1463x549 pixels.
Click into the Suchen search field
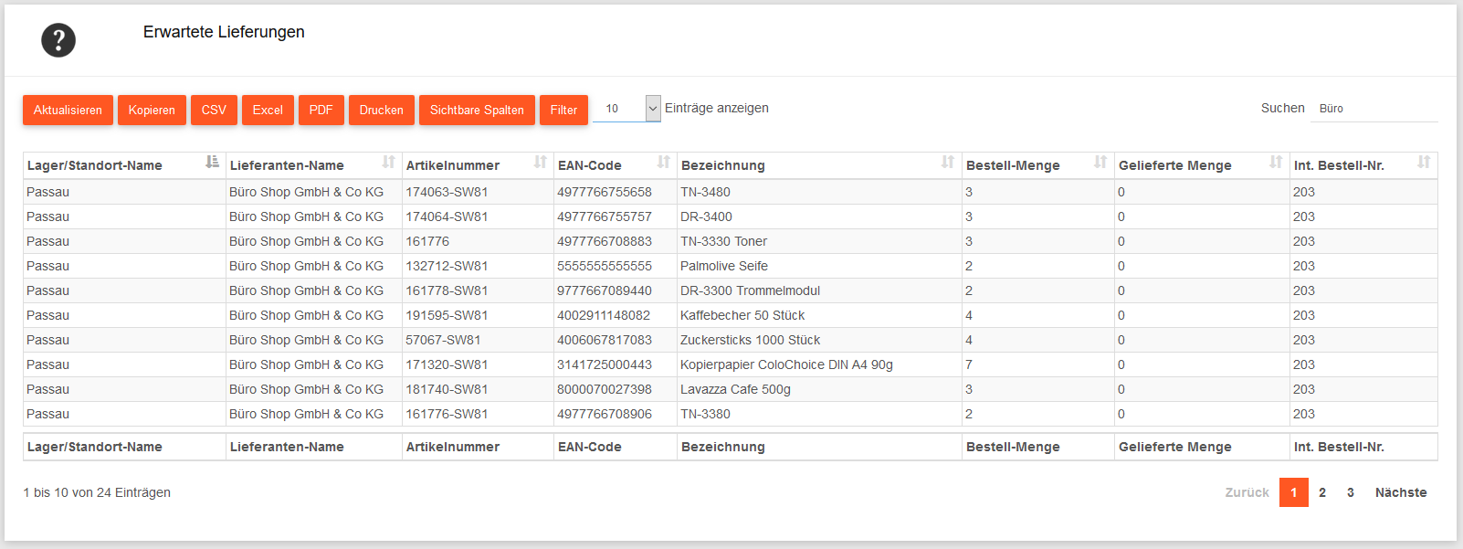pyautogui.click(x=1374, y=109)
